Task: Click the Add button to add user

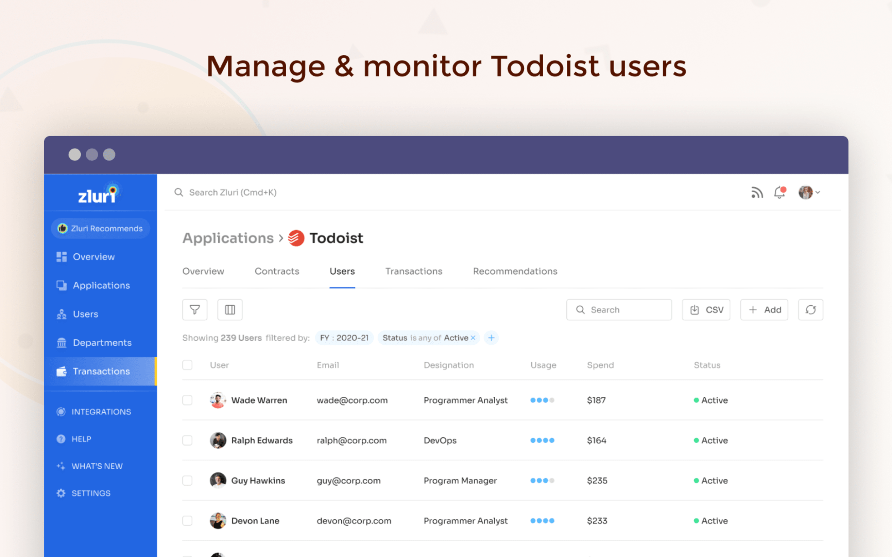Action: pos(765,309)
